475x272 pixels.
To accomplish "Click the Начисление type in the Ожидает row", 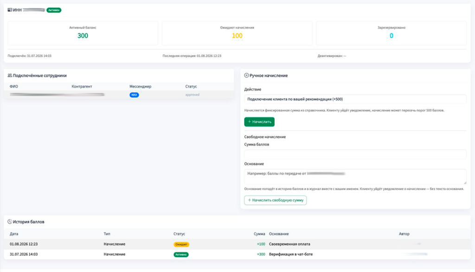I will pos(115,244).
